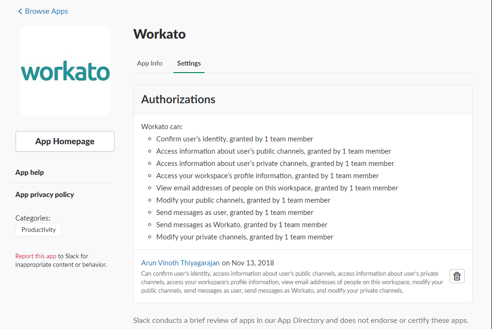Click the authorization summary paragraph
The height and width of the screenshot is (329, 492).
pos(292,282)
